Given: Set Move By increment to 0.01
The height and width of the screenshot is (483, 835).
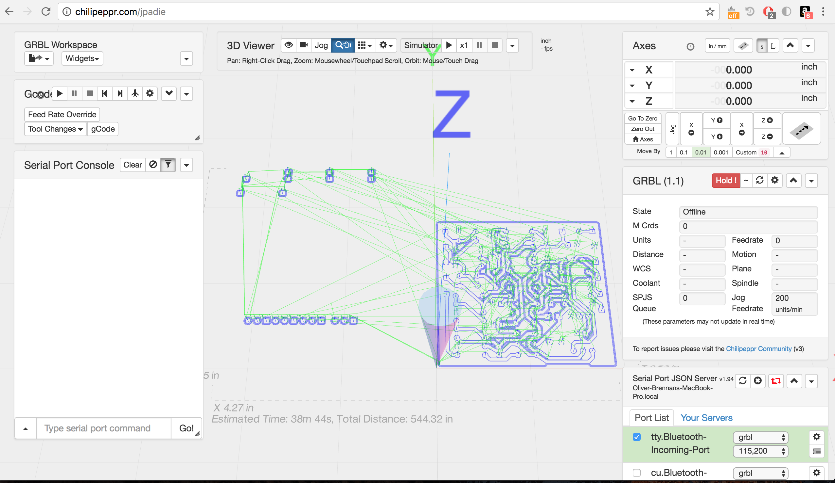Looking at the screenshot, I should coord(701,153).
